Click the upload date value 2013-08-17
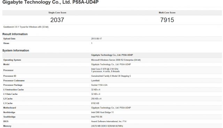Screen dimensions: 223x128 pyautogui.click(x=97, y=39)
